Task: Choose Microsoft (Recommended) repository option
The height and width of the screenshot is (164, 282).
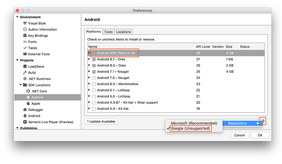Action: [x=194, y=123]
